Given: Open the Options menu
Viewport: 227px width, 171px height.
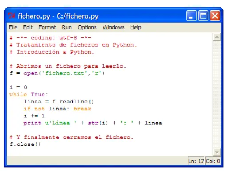Looking at the screenshot, I should [x=87, y=27].
